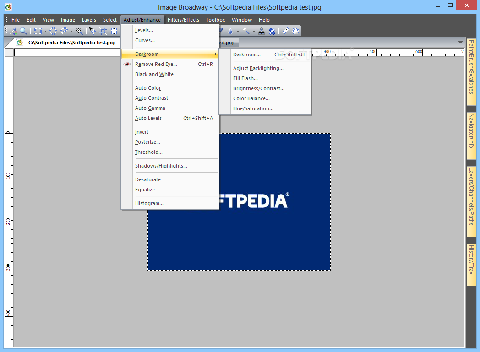480x352 pixels.
Task: Open the document tab list dropdown arrow
Action: [x=460, y=42]
